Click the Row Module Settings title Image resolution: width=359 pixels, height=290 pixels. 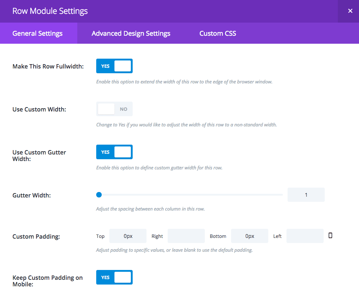50,11
